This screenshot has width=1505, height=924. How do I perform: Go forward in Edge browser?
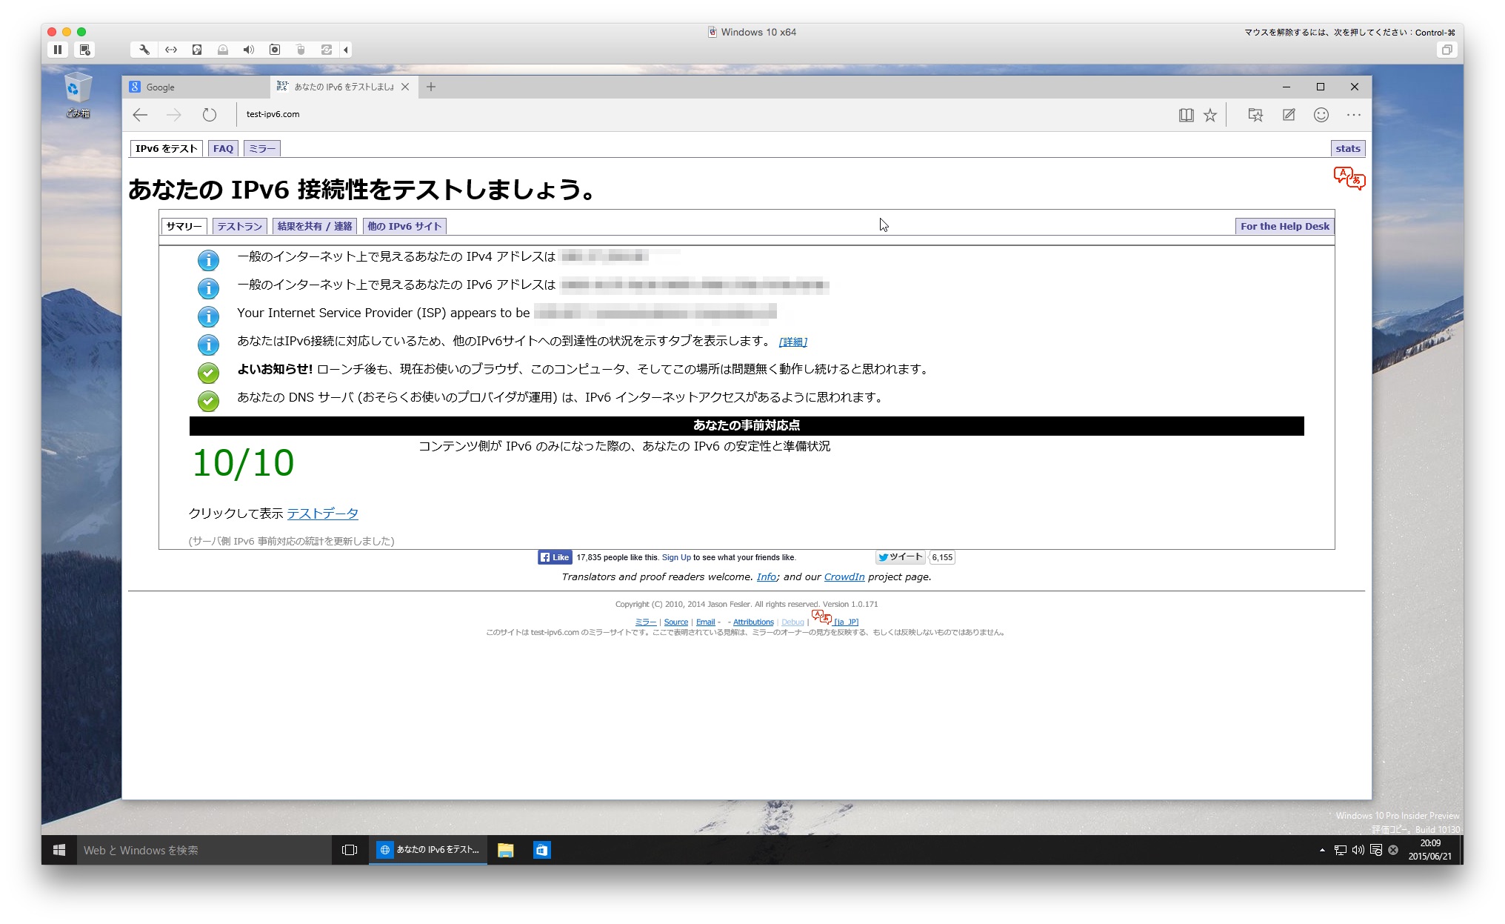(x=174, y=115)
